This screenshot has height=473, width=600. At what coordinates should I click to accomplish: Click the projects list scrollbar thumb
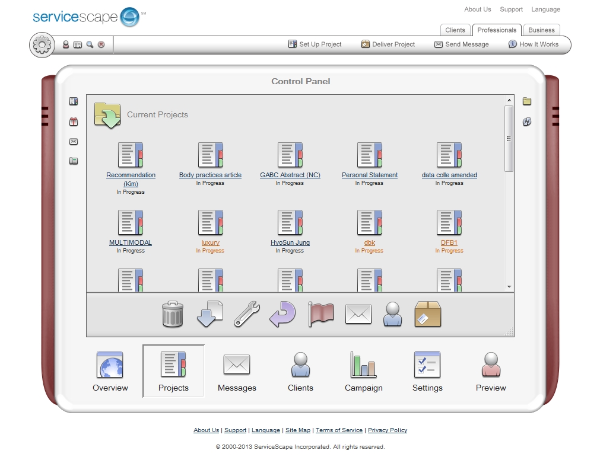[509, 139]
